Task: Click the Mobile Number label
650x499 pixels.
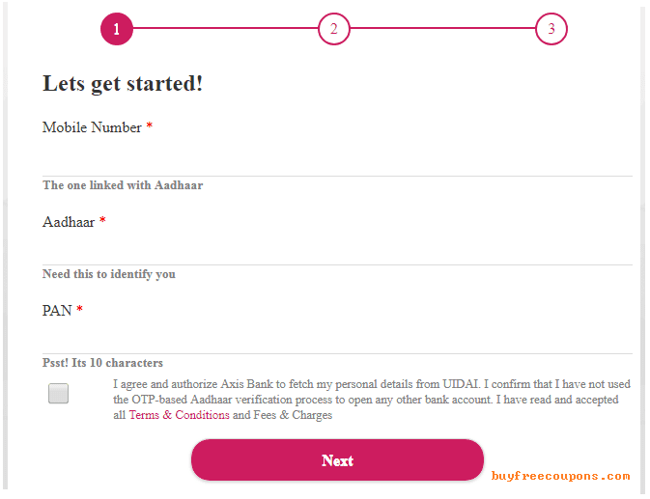Action: click(92, 127)
